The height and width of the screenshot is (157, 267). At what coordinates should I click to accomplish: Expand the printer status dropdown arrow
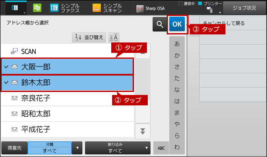coord(220,13)
